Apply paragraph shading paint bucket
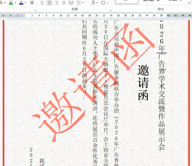Screen dimensions: 192x166 (93, 3)
